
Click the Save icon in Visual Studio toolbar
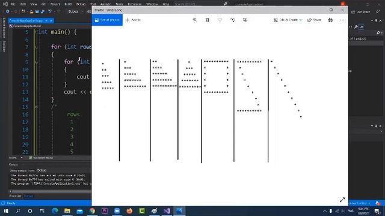point(37,11)
